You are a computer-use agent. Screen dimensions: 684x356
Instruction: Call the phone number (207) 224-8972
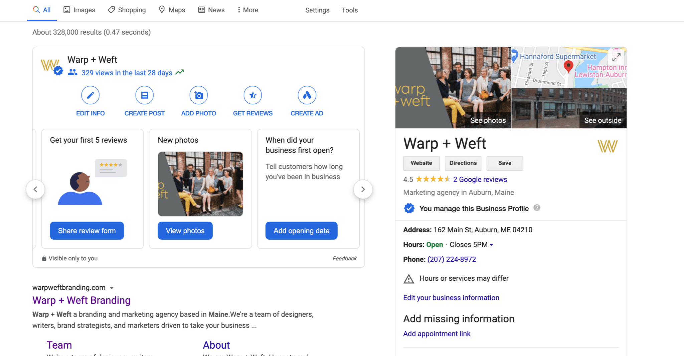[x=452, y=259]
